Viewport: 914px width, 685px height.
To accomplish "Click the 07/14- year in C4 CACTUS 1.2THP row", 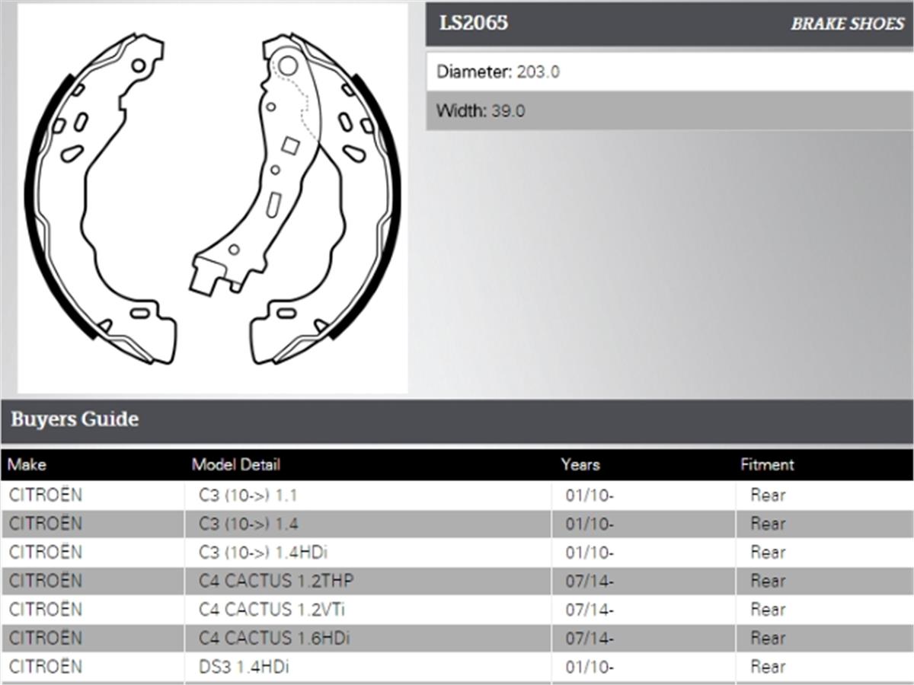I will coord(590,581).
